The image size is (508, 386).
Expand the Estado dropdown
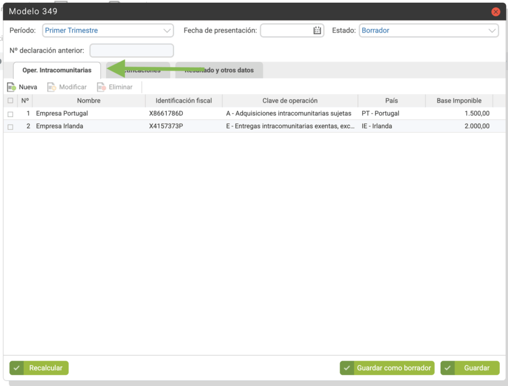(492, 31)
